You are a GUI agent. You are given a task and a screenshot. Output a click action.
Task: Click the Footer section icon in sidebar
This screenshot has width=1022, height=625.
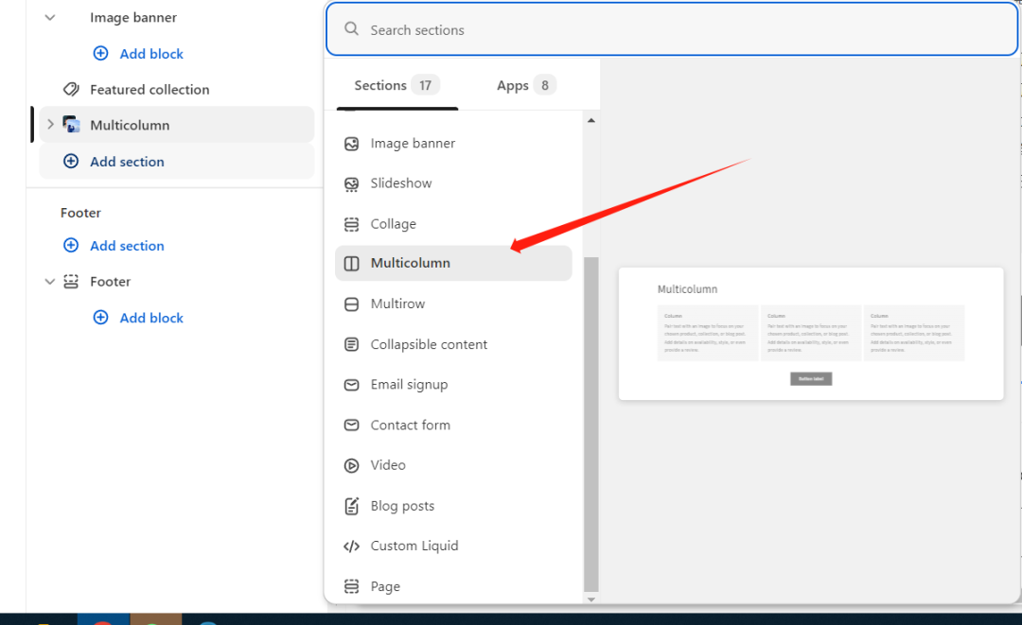pos(71,281)
